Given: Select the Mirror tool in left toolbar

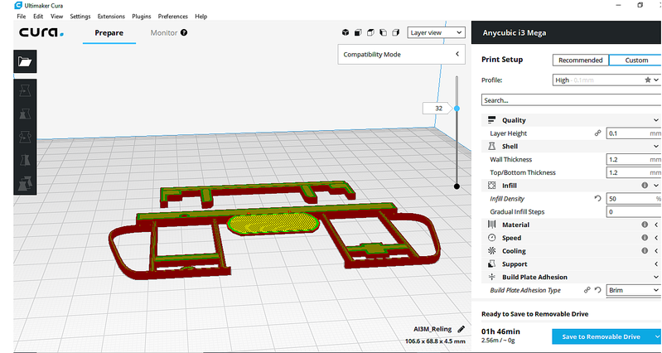Looking at the screenshot, I should pos(25,160).
